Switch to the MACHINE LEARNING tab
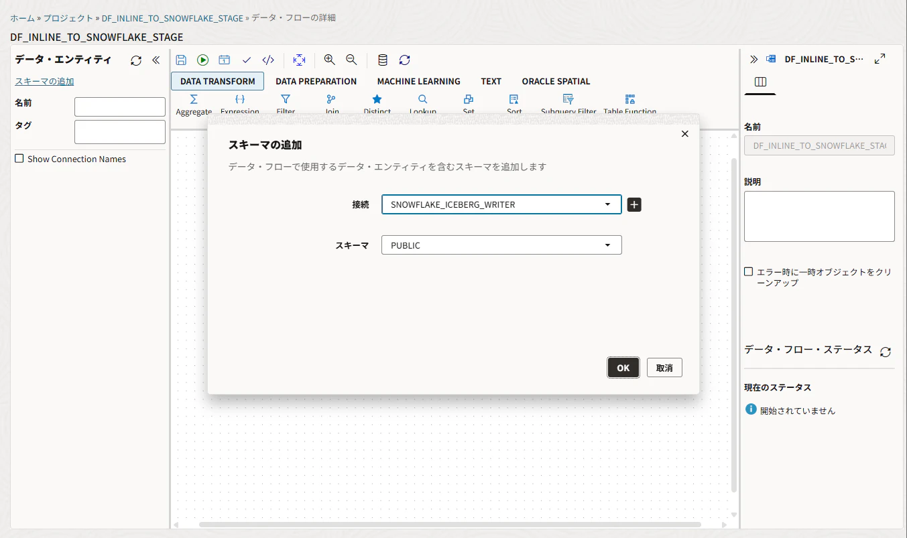907x538 pixels. pyautogui.click(x=418, y=81)
